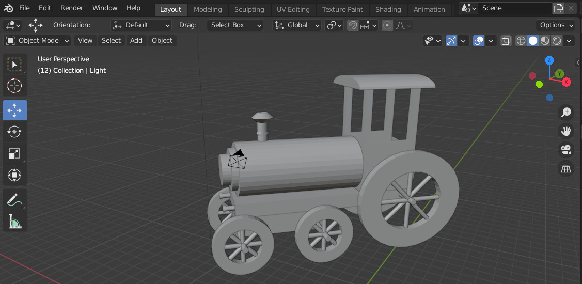
Task: Open the Global transform orientation dropdown
Action: click(x=297, y=25)
